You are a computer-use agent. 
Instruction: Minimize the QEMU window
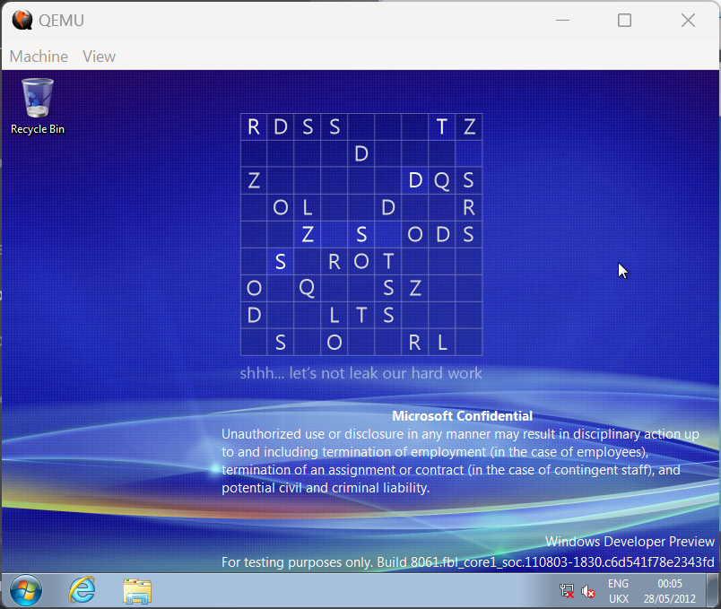point(562,21)
